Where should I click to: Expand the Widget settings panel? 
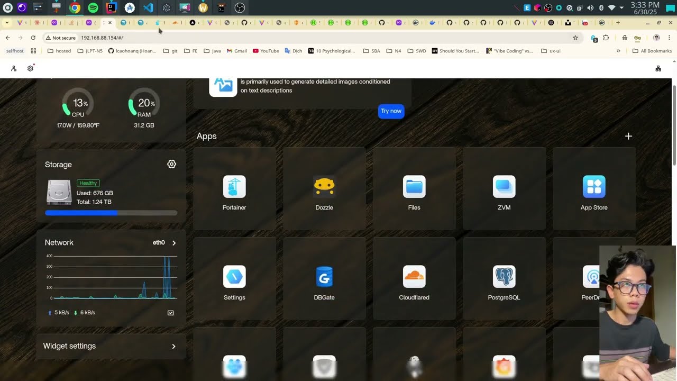(x=111, y=346)
